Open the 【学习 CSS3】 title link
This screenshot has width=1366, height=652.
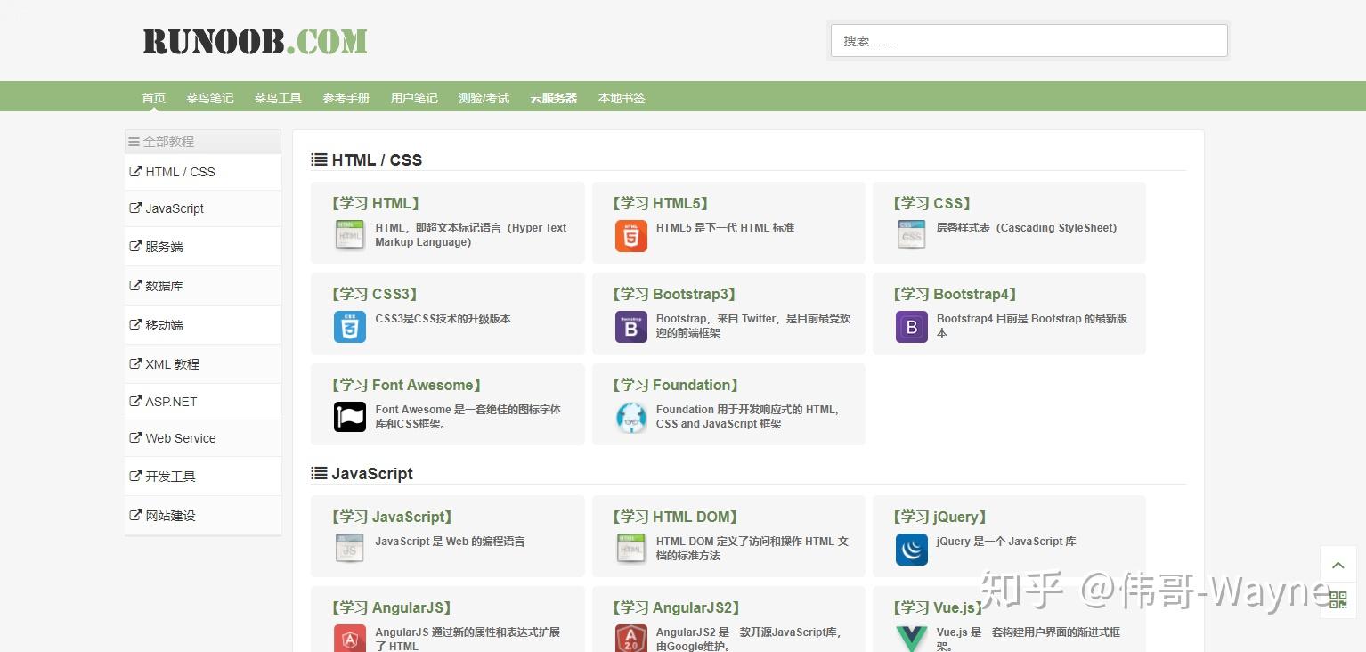tap(374, 294)
